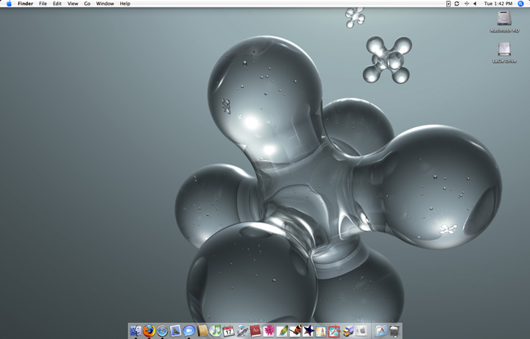The height and width of the screenshot is (339, 530).
Task: Expand the Go menu
Action: 87,4
